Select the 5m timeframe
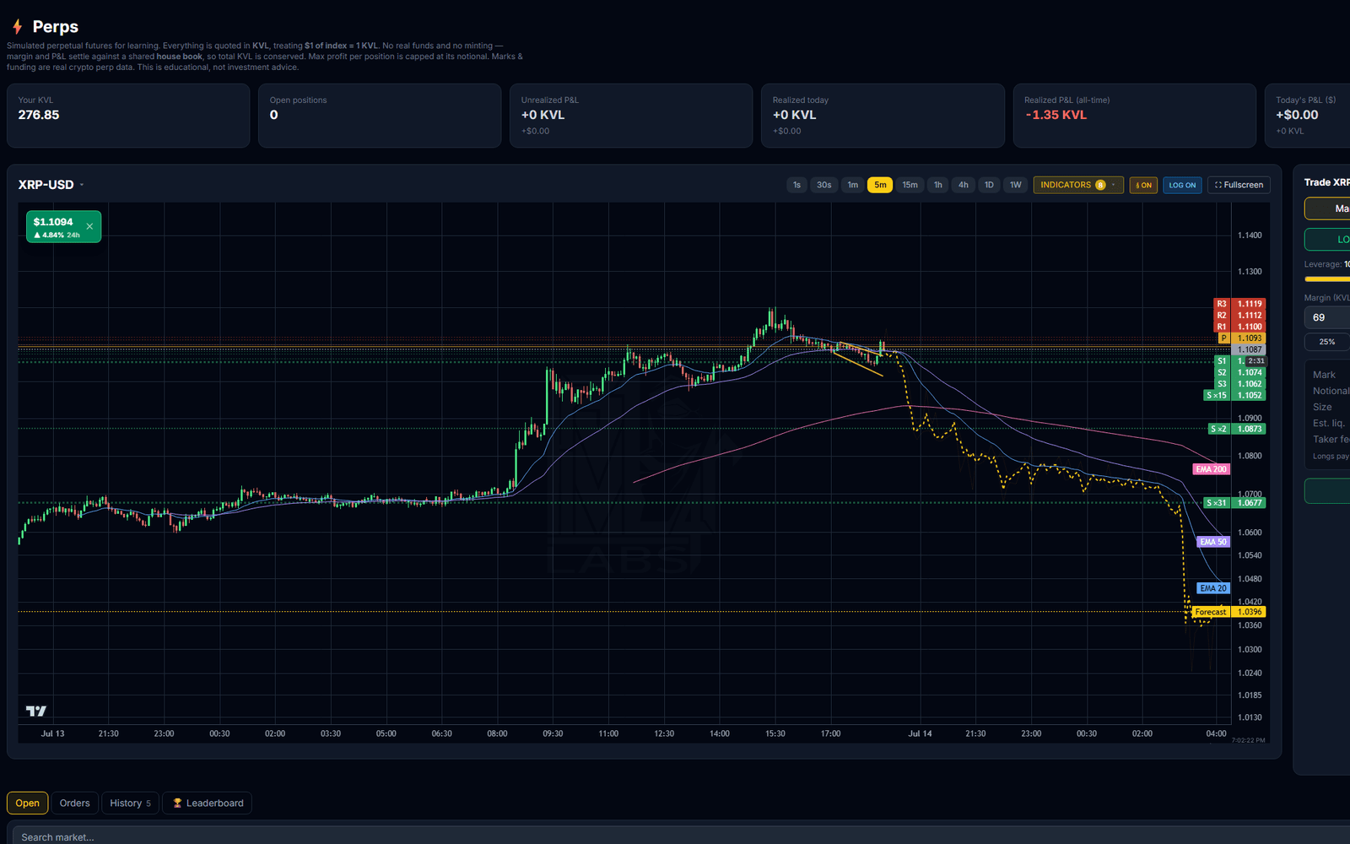 (x=880, y=185)
